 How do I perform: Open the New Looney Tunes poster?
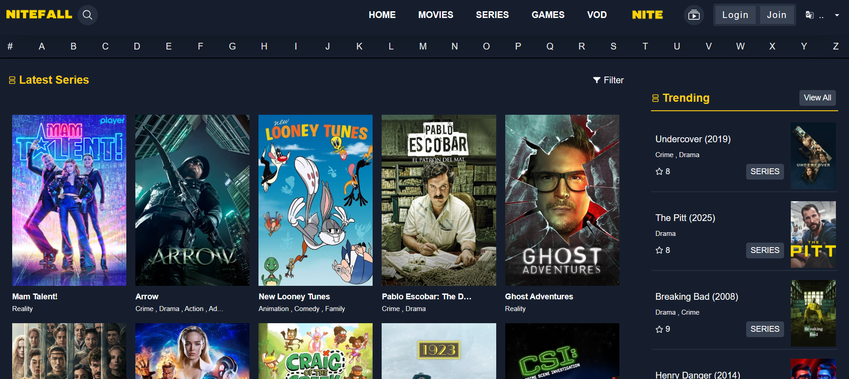pyautogui.click(x=315, y=200)
